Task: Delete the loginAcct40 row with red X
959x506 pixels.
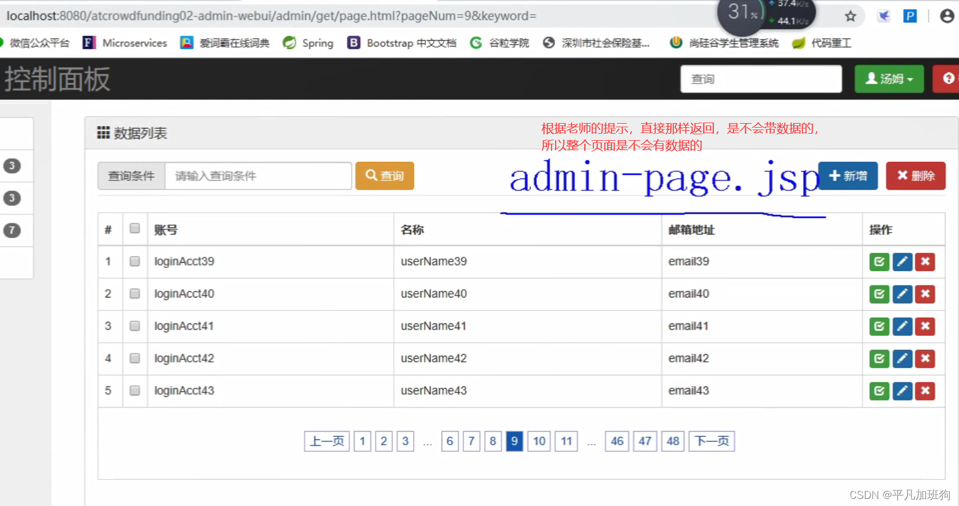Action: (925, 294)
